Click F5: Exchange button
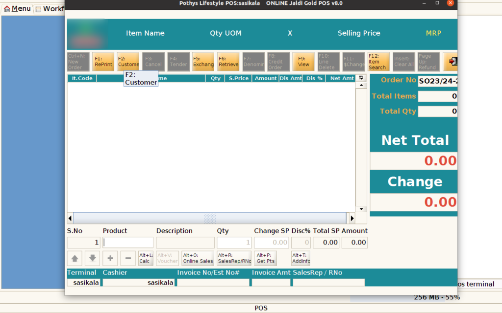502x313 pixels. [203, 62]
